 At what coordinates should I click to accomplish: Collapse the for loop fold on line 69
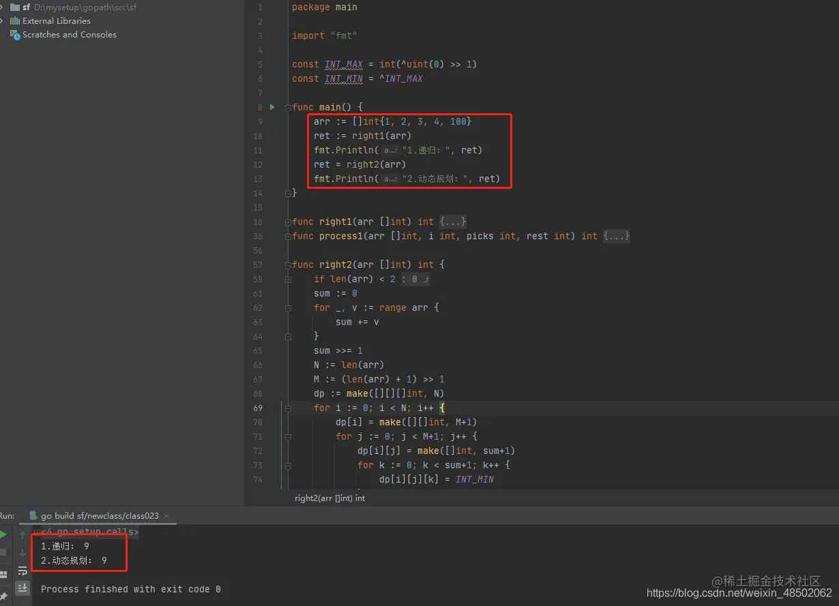pyautogui.click(x=289, y=408)
